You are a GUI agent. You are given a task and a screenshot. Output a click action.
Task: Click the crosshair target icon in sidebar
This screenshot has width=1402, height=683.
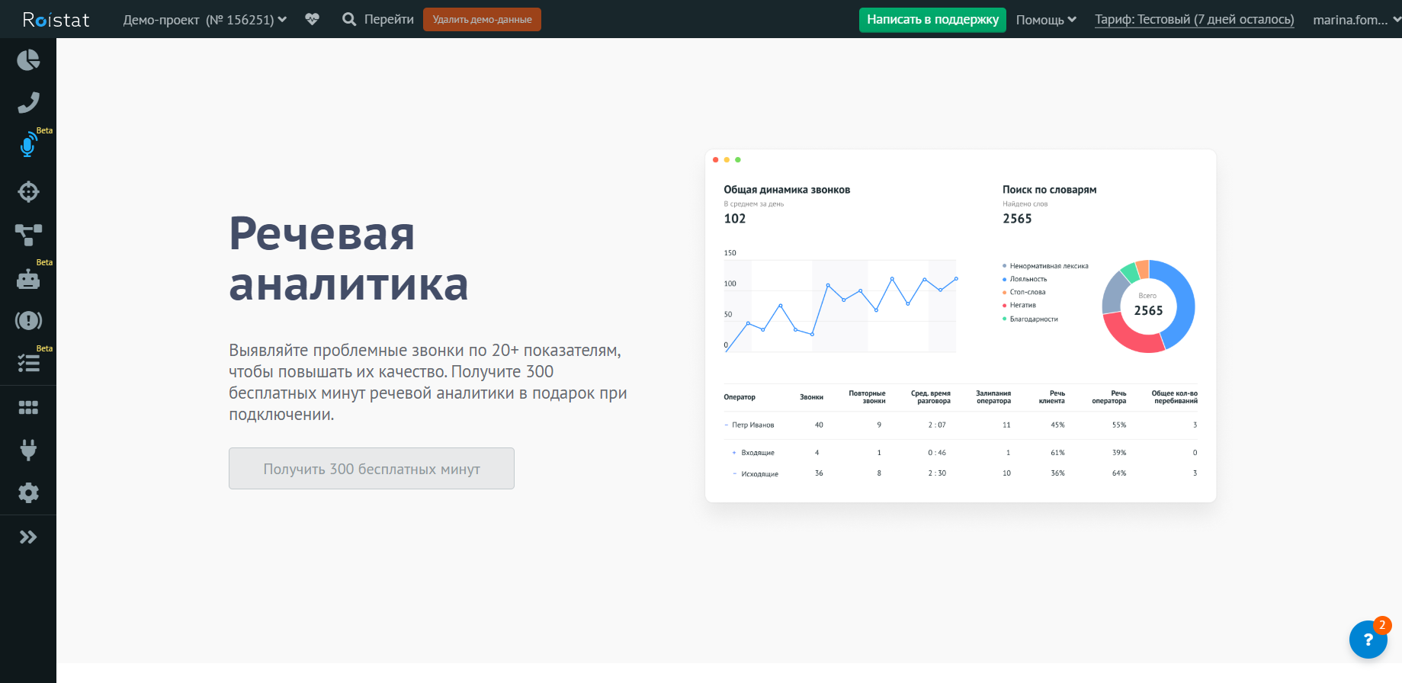[x=28, y=191]
